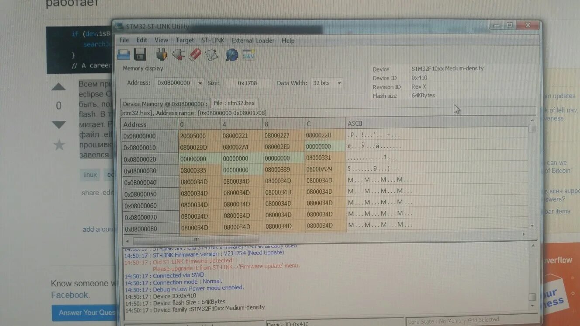Save file using the floppy disk icon
Image resolution: width=580 pixels, height=326 pixels.
(x=140, y=55)
